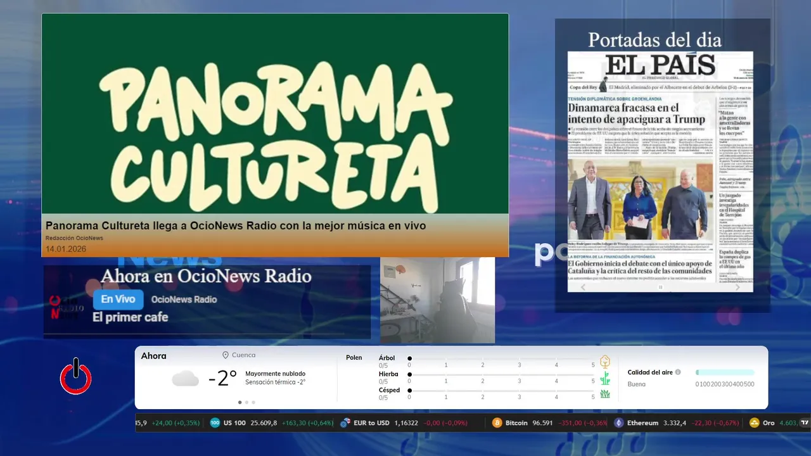The width and height of the screenshot is (811, 456).
Task: Click the 'Redacción OcioNews' byline
Action: click(x=74, y=238)
